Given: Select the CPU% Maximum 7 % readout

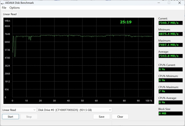Looking at the screenshot, I should [170, 91].
